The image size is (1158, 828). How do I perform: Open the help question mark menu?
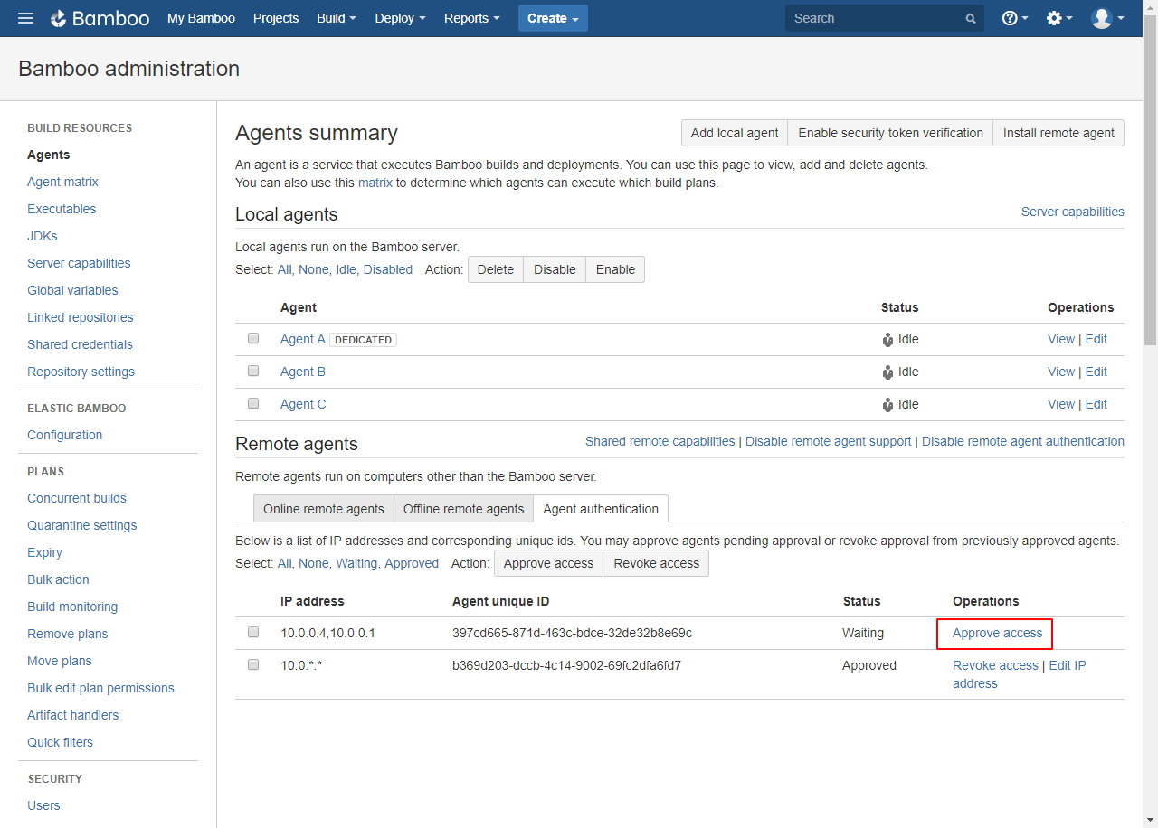(x=1015, y=18)
